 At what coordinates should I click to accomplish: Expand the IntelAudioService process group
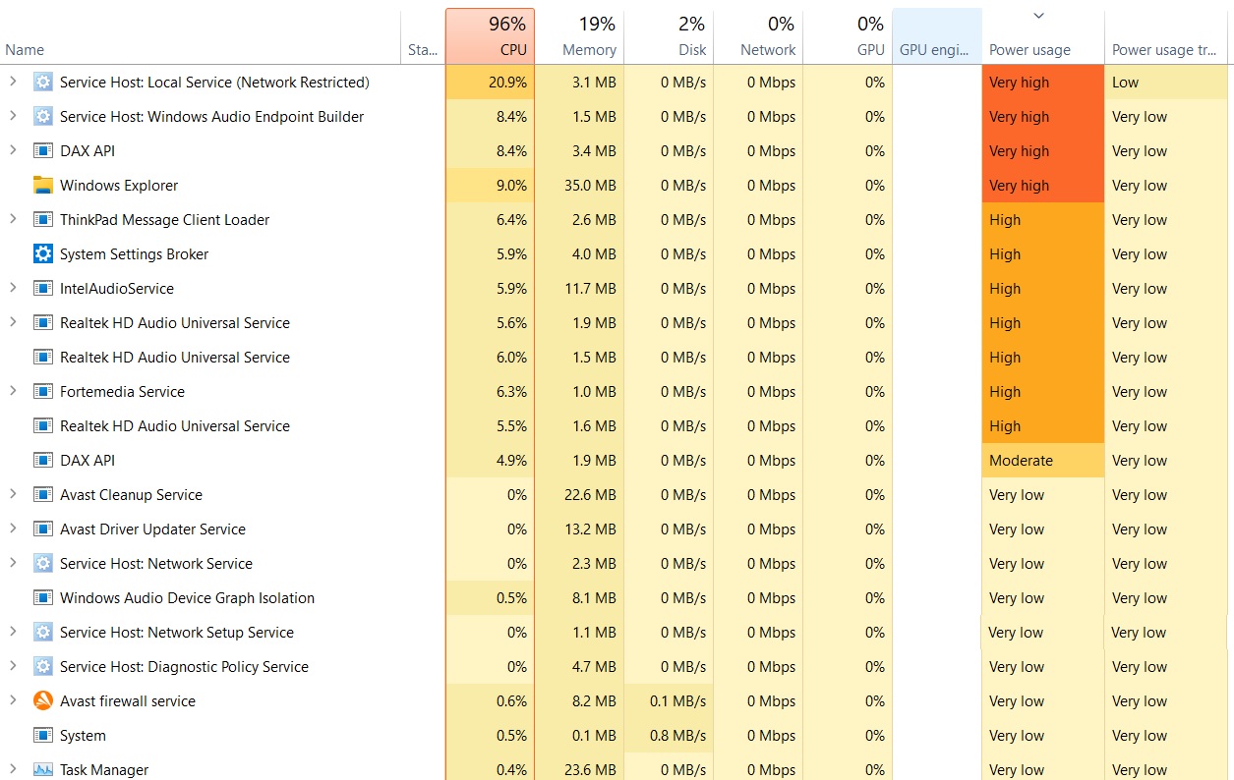tap(13, 288)
